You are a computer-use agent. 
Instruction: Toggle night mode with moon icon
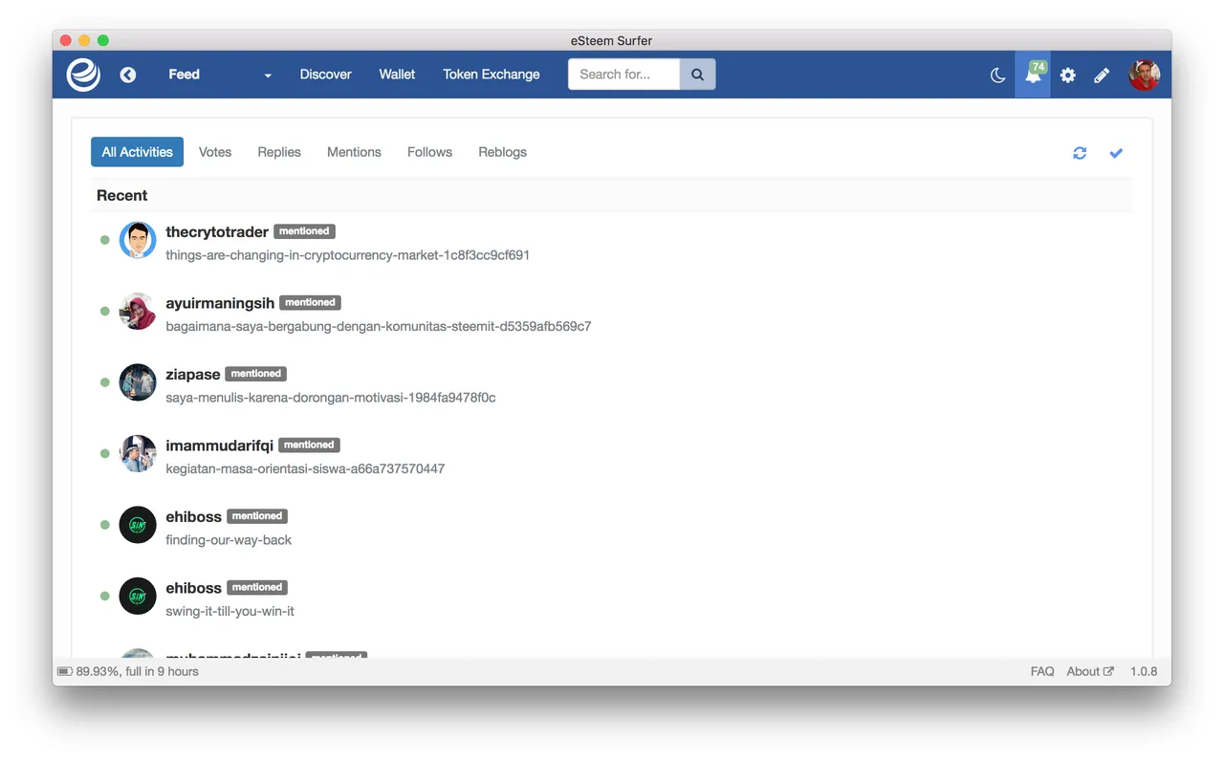click(997, 75)
